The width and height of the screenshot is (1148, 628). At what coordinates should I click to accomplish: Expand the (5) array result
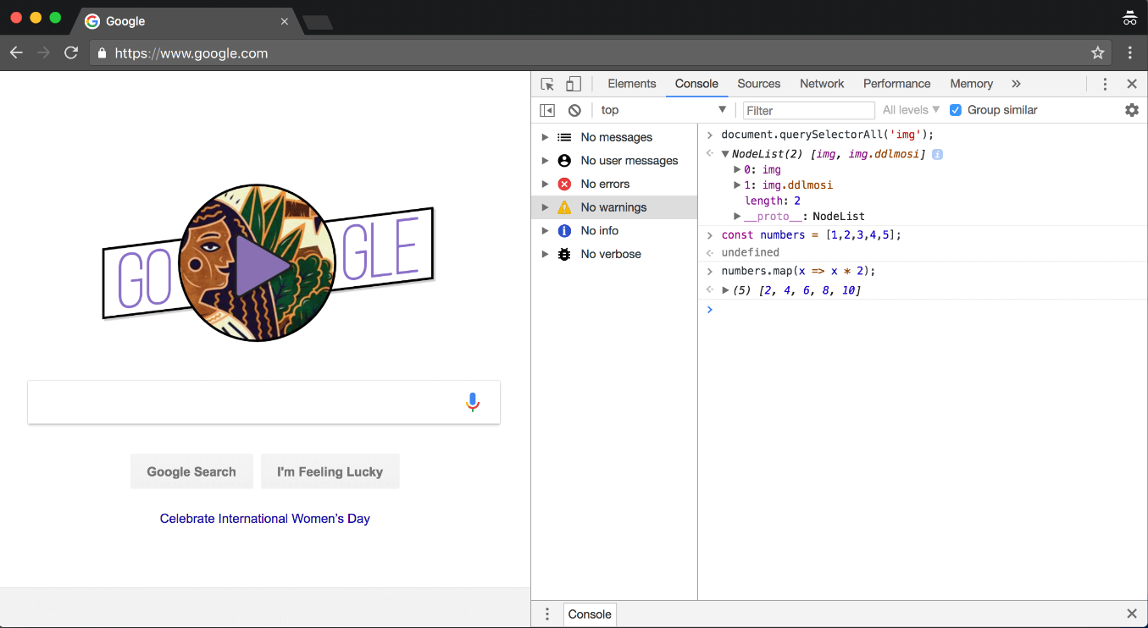[x=725, y=290]
